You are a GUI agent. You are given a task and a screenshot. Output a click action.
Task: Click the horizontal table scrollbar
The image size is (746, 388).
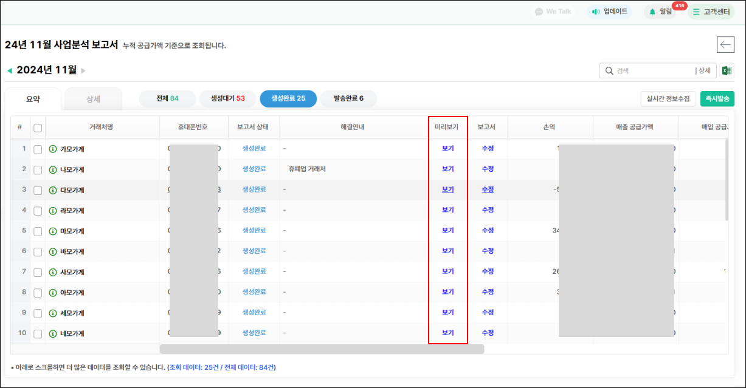click(x=321, y=349)
